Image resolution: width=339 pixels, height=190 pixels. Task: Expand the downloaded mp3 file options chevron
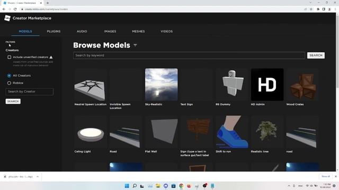tap(38, 177)
